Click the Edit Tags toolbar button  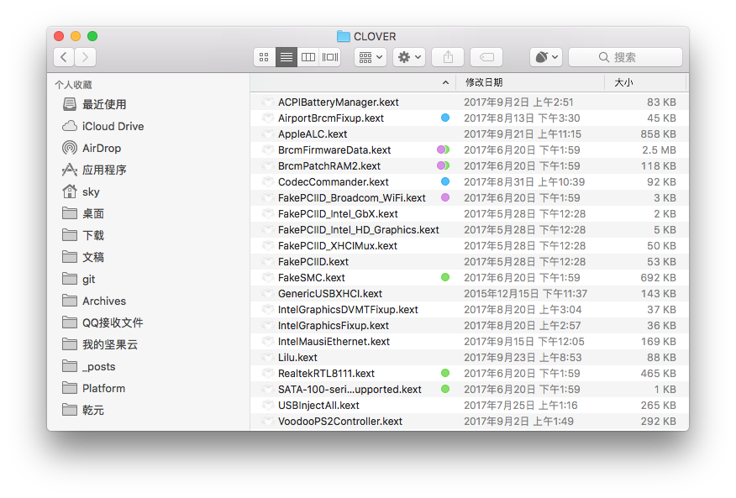486,57
